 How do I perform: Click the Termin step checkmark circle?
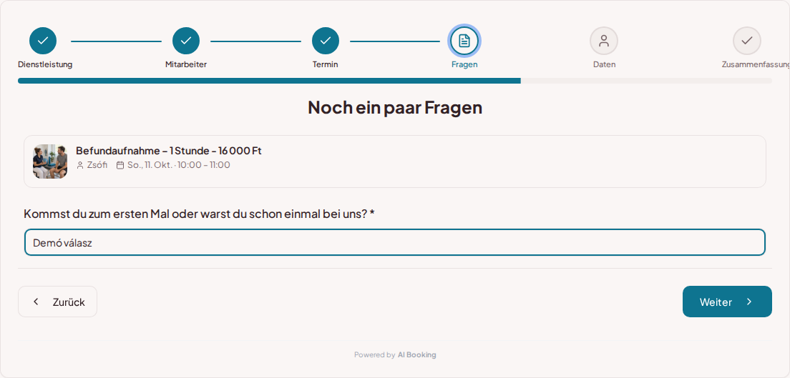326,41
